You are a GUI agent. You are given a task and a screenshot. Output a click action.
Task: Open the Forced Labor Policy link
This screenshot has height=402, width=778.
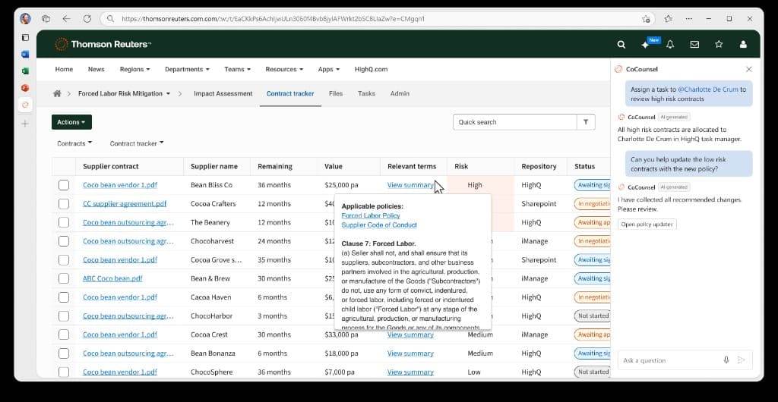371,216
